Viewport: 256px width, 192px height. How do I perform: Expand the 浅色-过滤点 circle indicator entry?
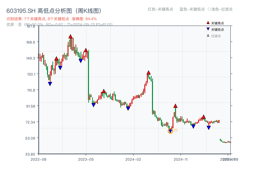(x=220, y=10)
